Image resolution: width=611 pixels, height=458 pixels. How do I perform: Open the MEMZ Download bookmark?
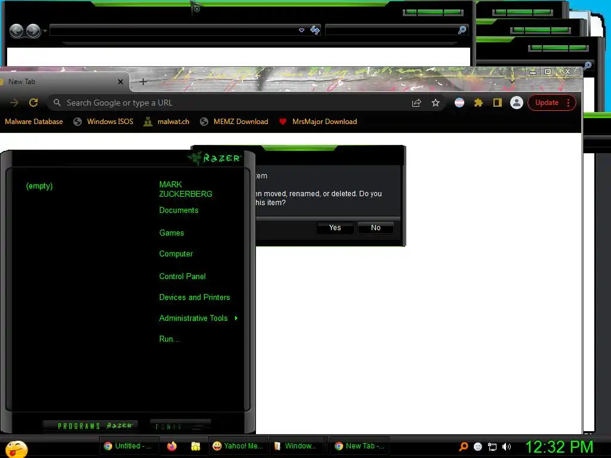click(x=234, y=122)
